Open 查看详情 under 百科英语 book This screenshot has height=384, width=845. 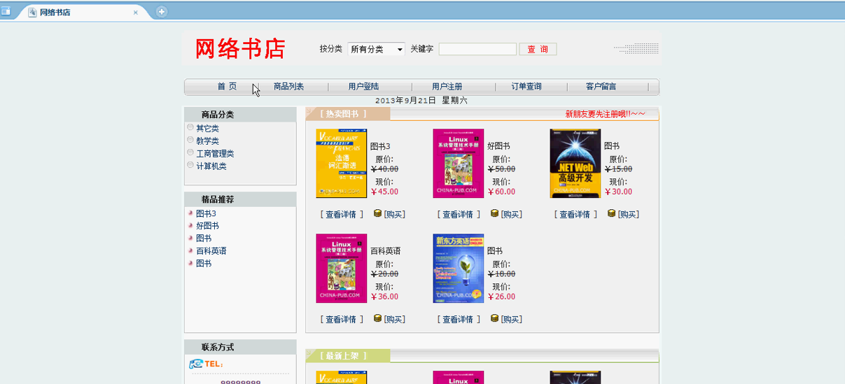pyautogui.click(x=342, y=320)
